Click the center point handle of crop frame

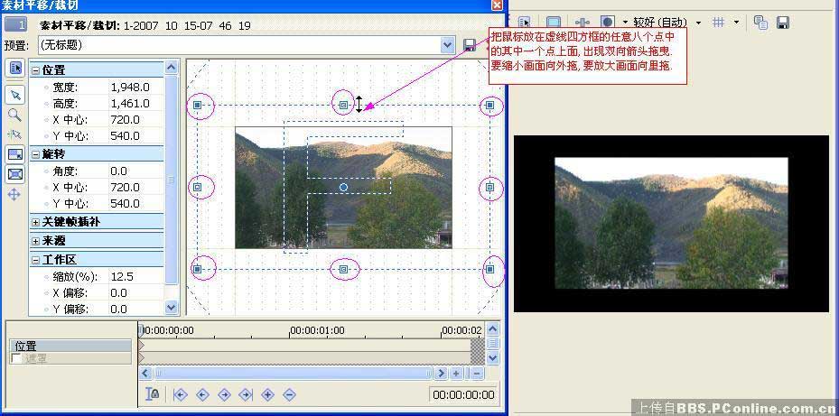pyautogui.click(x=343, y=187)
